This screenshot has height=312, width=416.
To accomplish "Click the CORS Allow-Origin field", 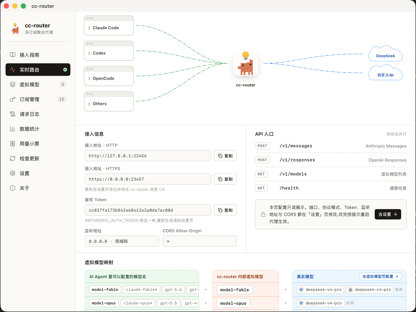I will click(x=200, y=241).
